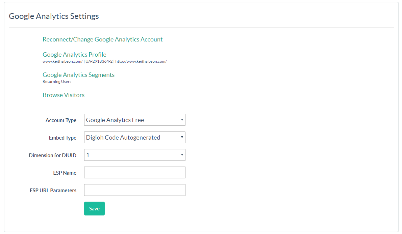Screen dimensions: 402x234
Task: Focus the ESP URL Parameters input field
Action: pos(134,190)
